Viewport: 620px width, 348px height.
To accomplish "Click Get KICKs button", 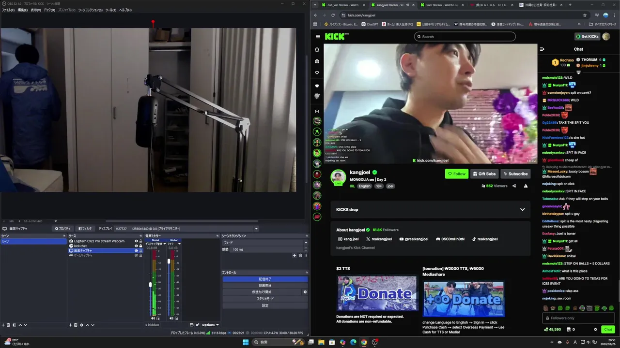I will [587, 36].
